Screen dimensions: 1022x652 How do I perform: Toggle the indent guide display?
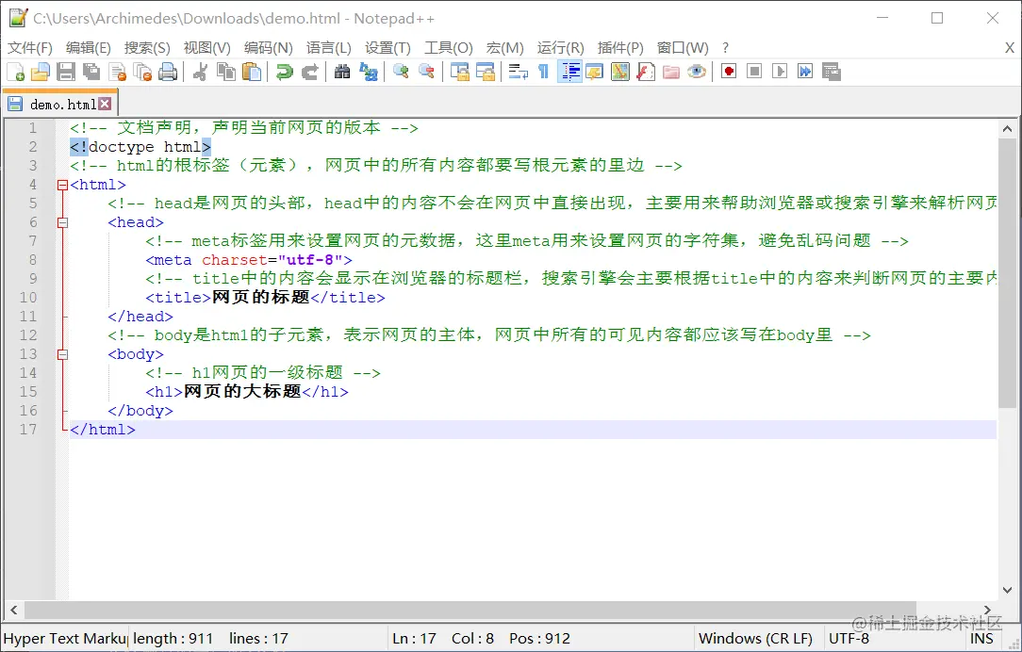click(x=569, y=72)
